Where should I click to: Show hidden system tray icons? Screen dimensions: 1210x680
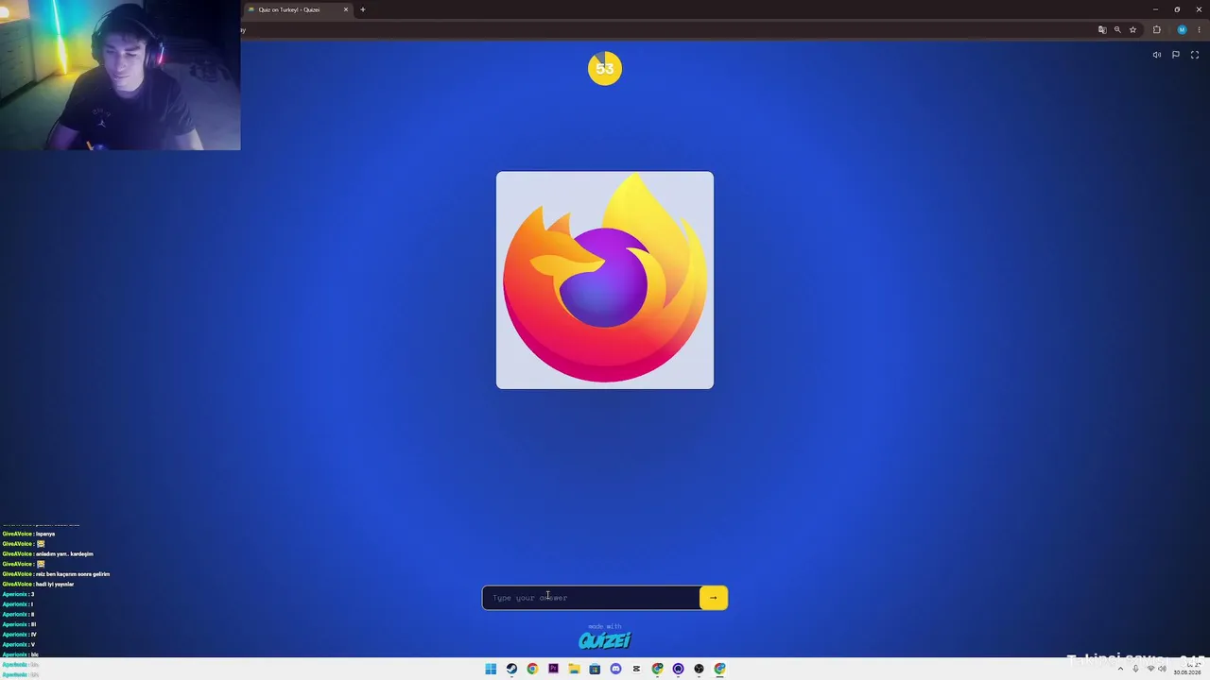1120,669
